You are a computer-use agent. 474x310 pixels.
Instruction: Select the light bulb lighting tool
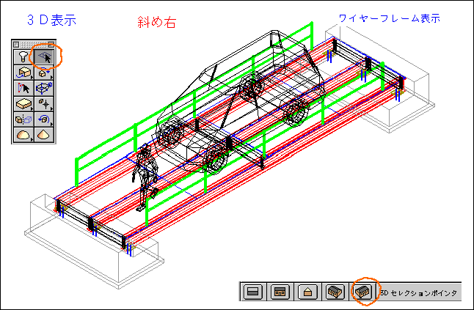pos(23,56)
